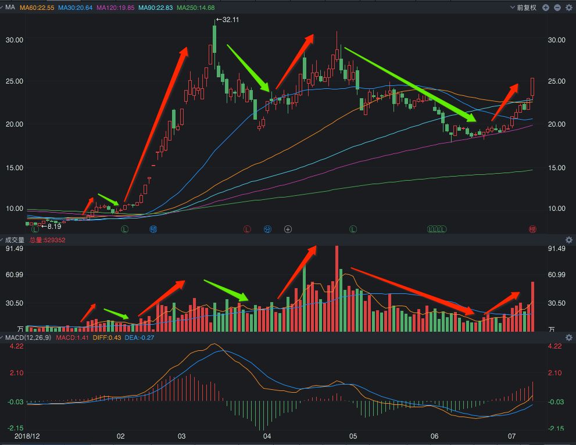This screenshot has width=576, height=445.
Task: Open 前复权 price adjustment dropdown
Action: point(524,8)
